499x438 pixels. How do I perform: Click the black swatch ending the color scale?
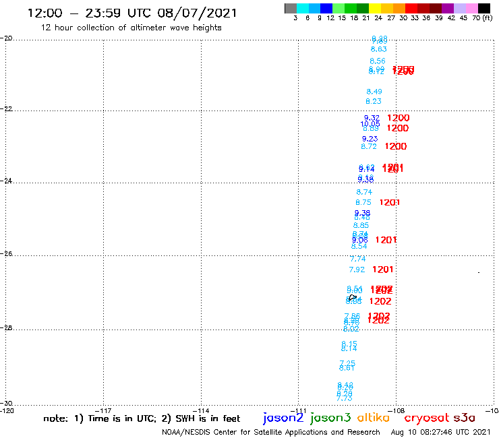(484, 8)
